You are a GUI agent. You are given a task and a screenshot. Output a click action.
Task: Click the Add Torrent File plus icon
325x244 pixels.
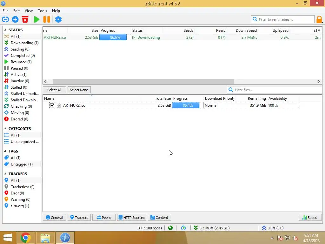15,19
